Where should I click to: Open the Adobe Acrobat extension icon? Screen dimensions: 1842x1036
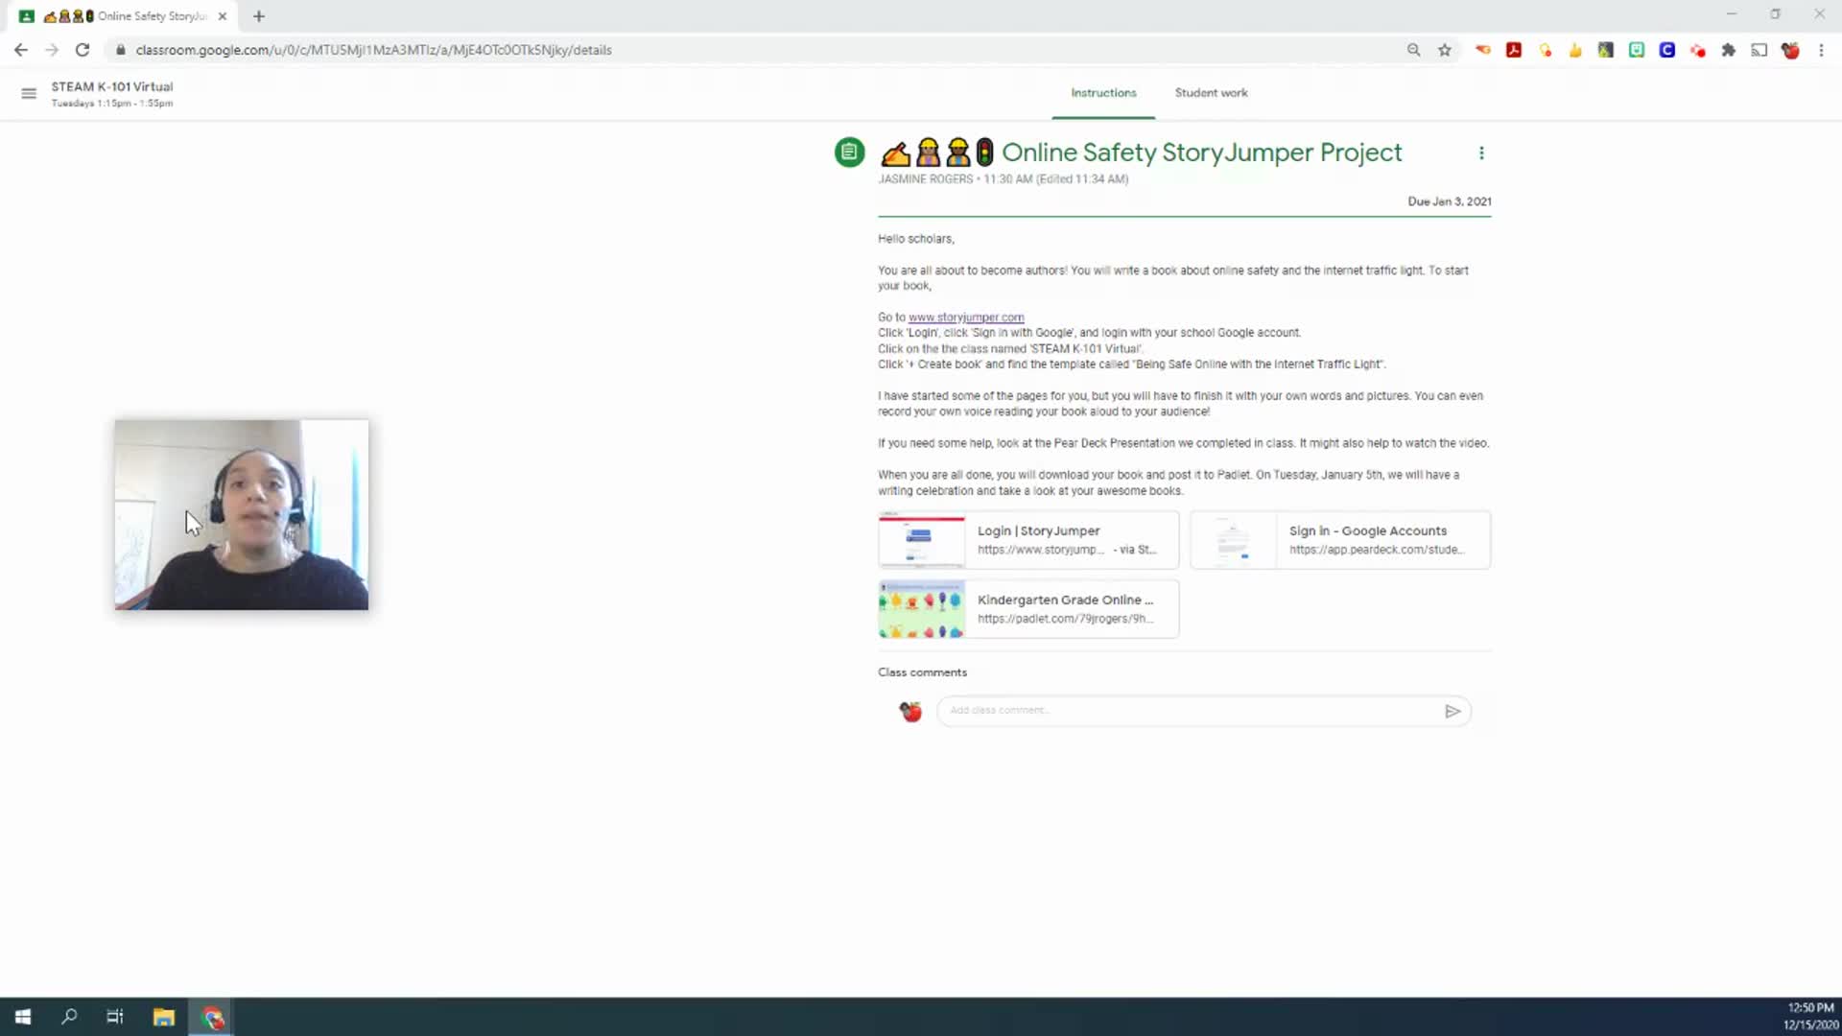(x=1514, y=50)
